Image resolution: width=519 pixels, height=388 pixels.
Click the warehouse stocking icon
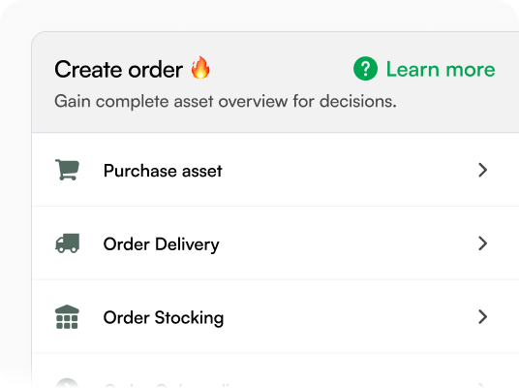pyautogui.click(x=67, y=316)
